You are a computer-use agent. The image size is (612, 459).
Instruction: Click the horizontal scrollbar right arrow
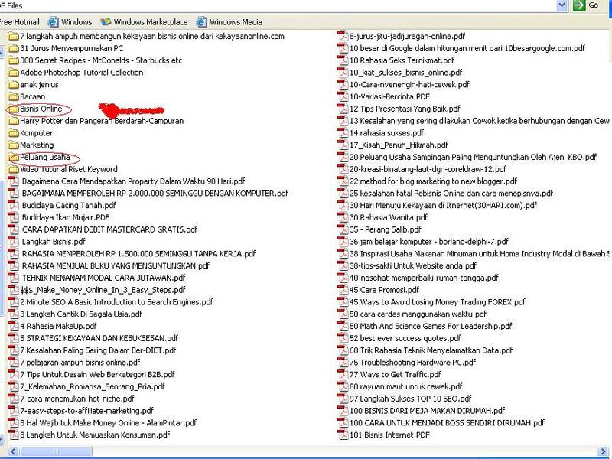point(603,451)
